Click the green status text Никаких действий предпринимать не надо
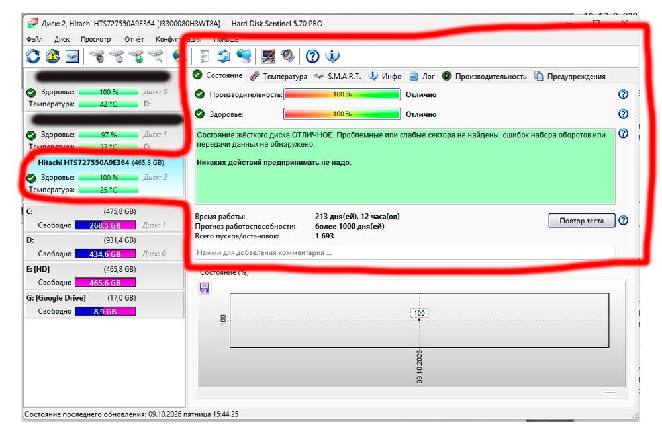The width and height of the screenshot is (662, 438). coord(274,163)
